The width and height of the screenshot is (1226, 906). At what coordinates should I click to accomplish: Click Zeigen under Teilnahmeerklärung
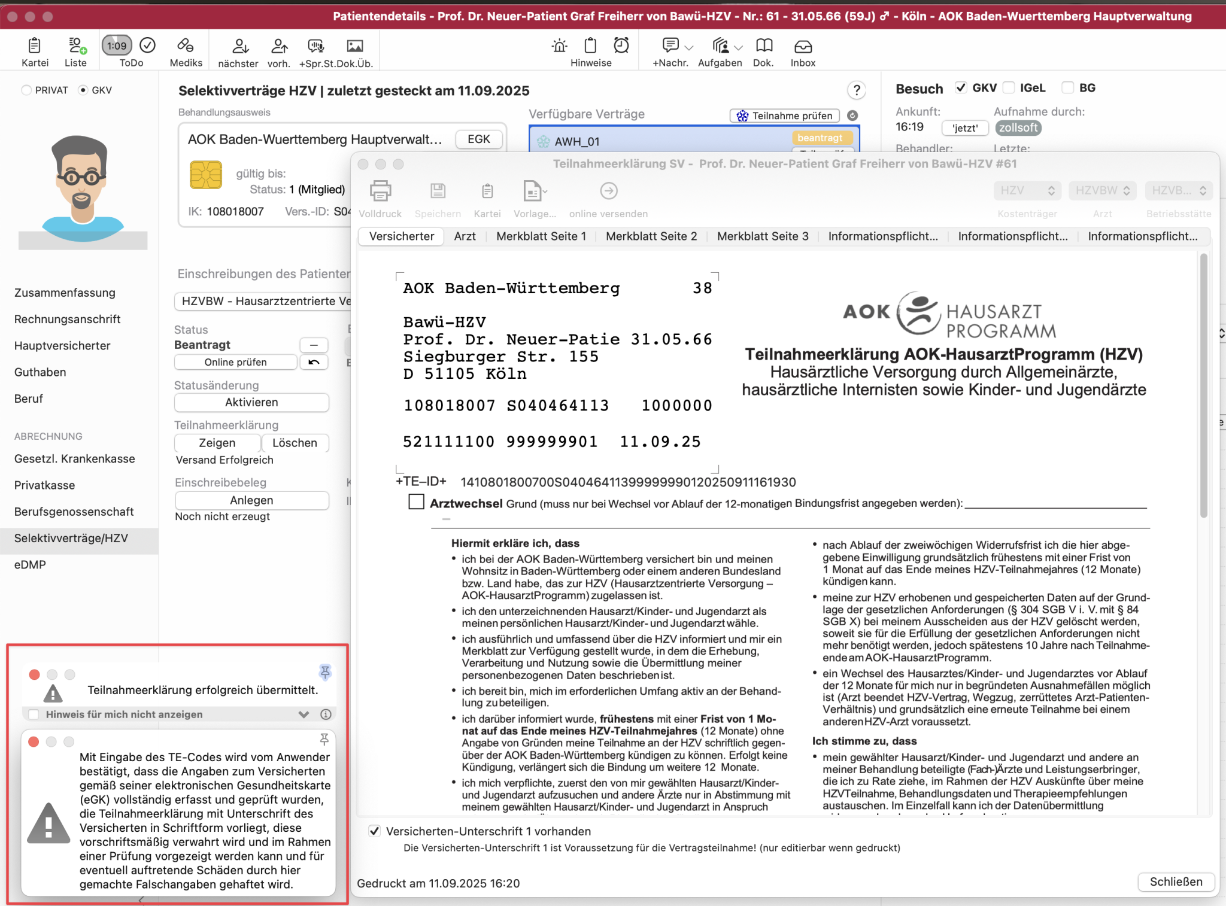[x=217, y=443]
